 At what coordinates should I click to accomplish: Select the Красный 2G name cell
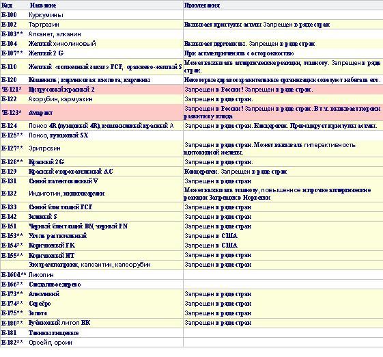tap(46, 162)
